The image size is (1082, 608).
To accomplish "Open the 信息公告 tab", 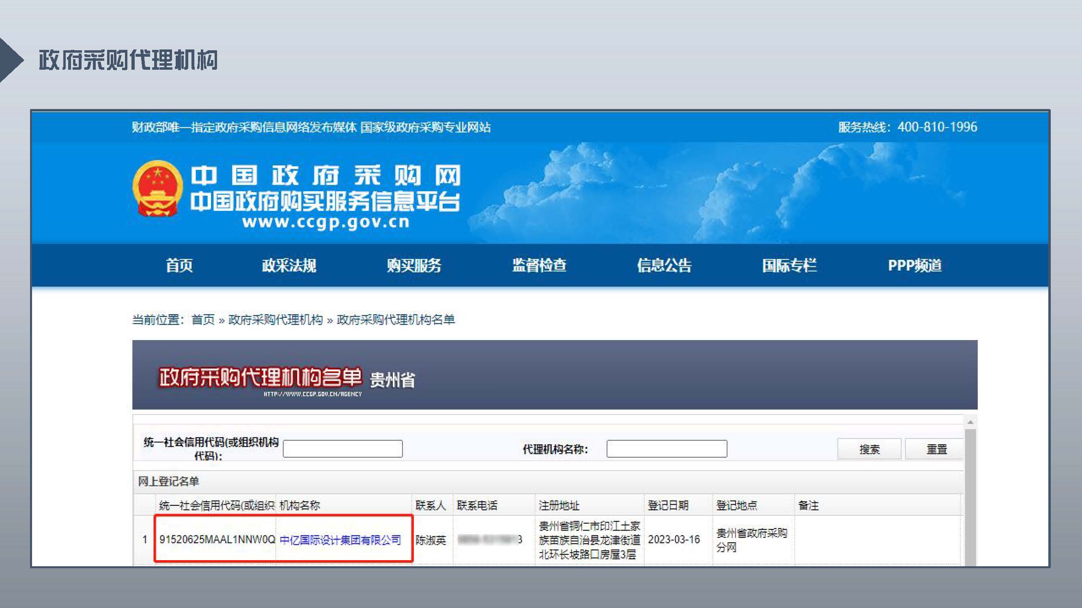I will click(665, 265).
